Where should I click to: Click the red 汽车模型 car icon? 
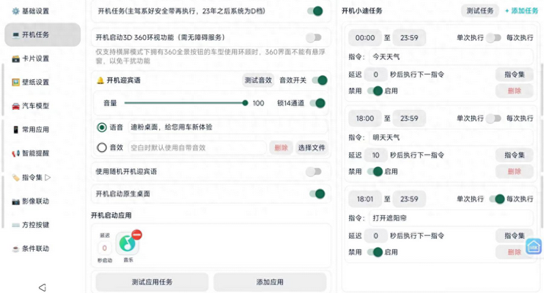15,106
